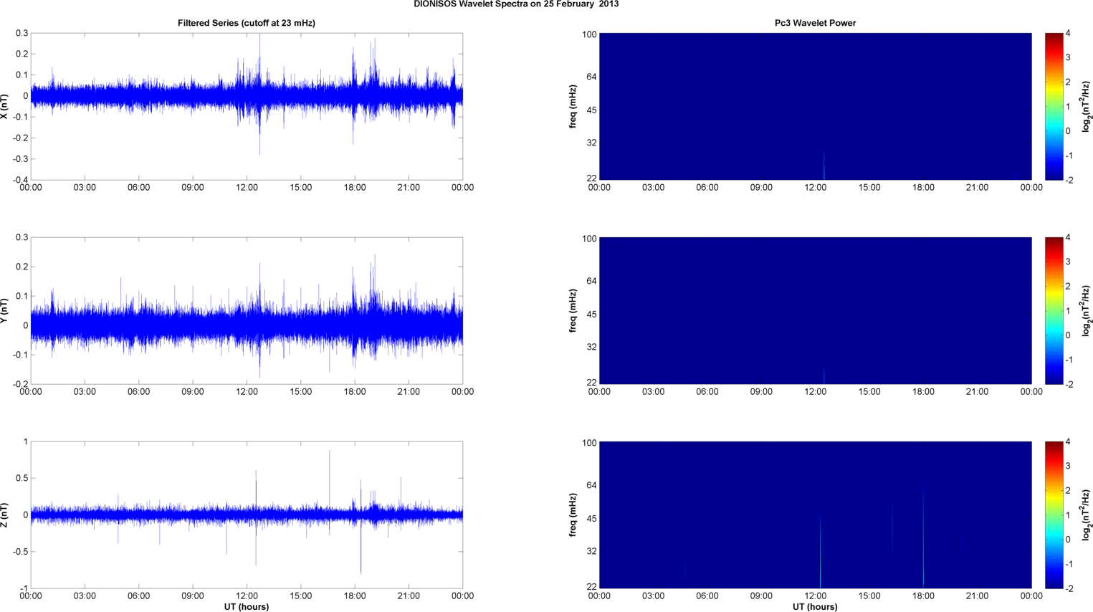Click the UT (hours) label under Z series
1093x612 pixels.
[247, 606]
